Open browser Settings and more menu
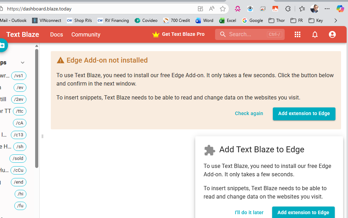The image size is (348, 218). (x=327, y=9)
